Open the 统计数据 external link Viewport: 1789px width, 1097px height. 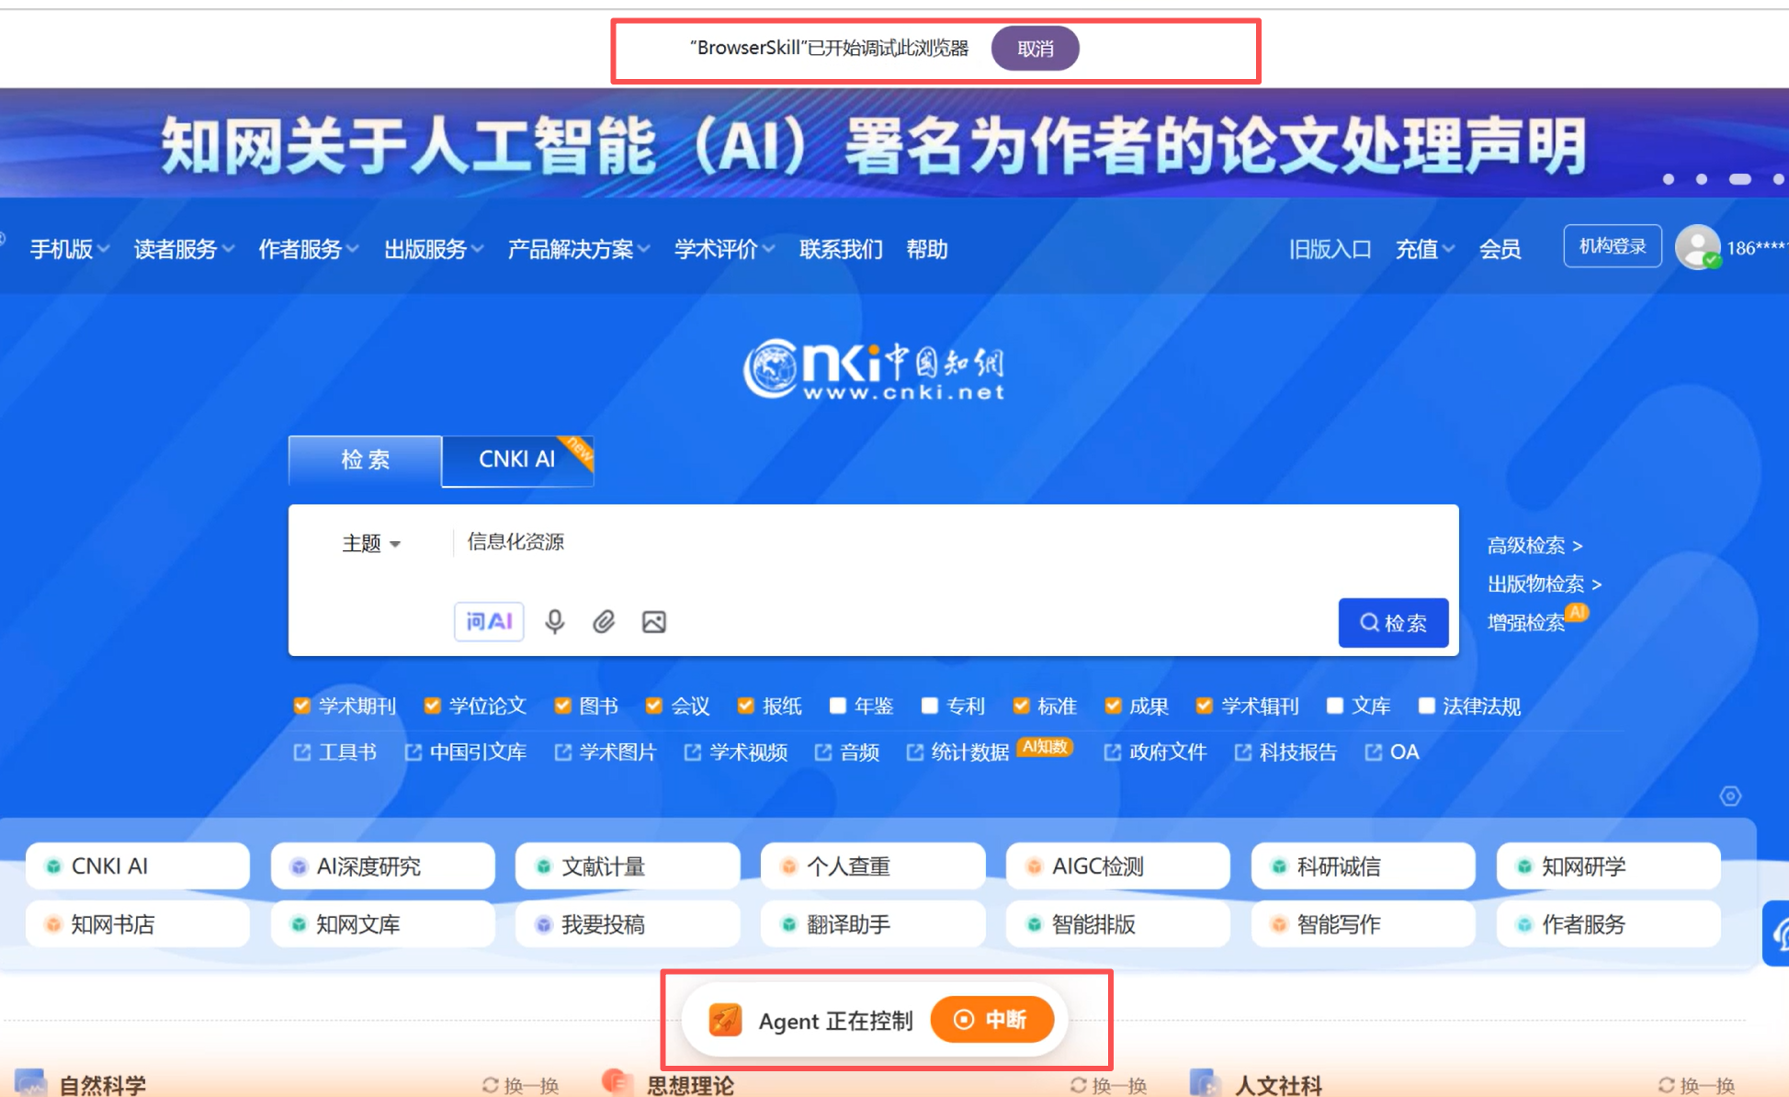(x=958, y=752)
